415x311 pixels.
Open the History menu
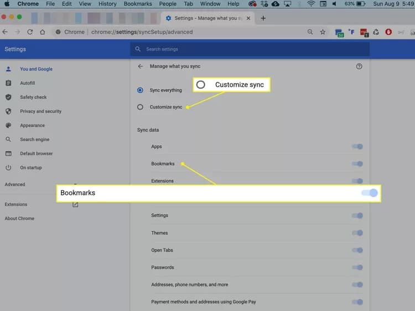[x=107, y=4]
